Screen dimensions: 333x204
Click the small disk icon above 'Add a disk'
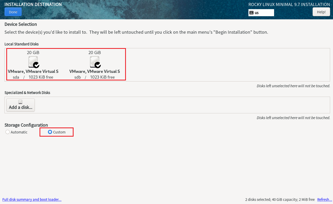(x=20, y=102)
